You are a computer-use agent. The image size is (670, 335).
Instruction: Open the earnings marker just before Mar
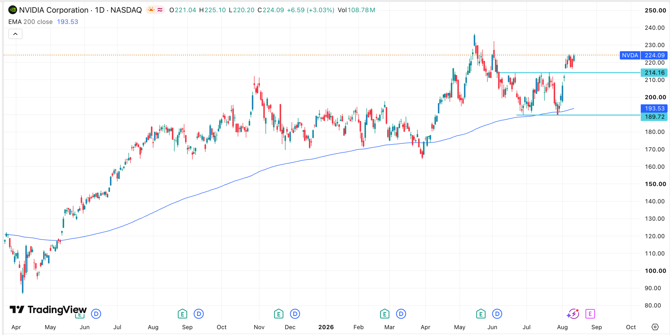tap(385, 314)
